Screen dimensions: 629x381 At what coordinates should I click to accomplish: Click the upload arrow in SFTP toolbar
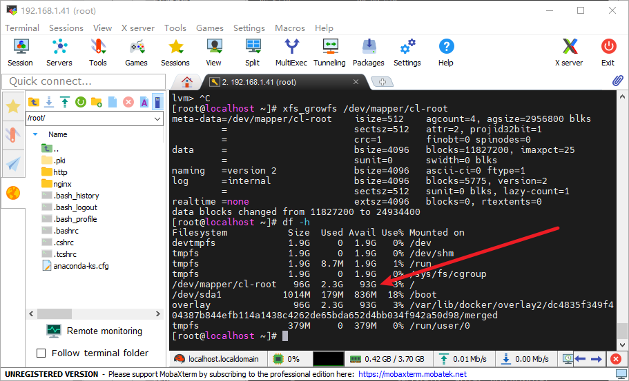point(65,102)
